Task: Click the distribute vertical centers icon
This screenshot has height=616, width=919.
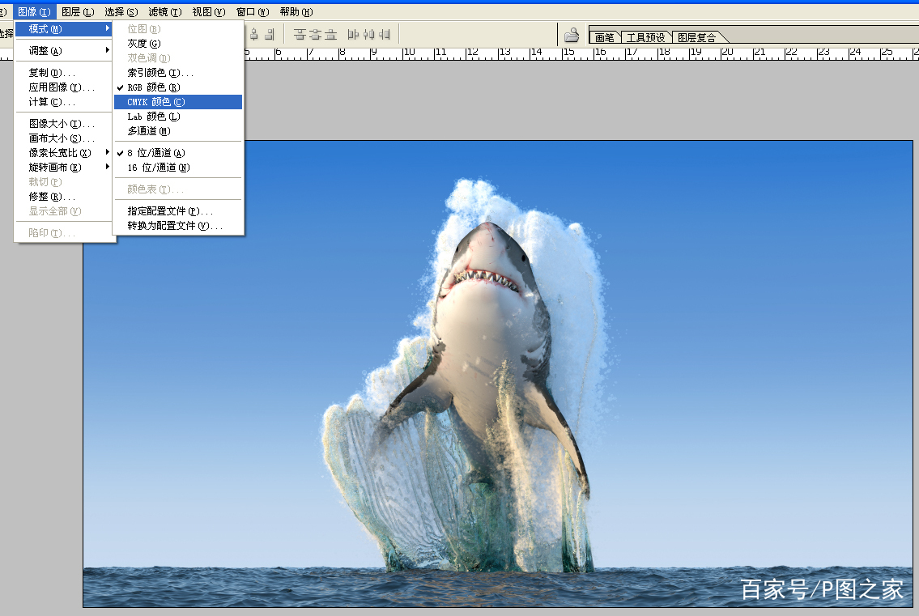Action: 315,34
